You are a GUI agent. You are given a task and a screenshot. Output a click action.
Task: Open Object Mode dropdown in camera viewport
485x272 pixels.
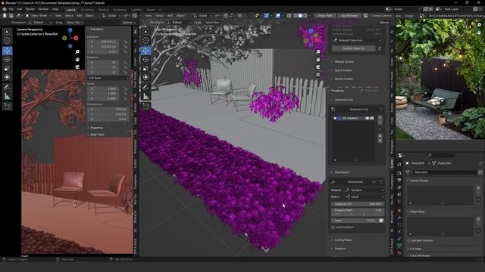coord(39,15)
